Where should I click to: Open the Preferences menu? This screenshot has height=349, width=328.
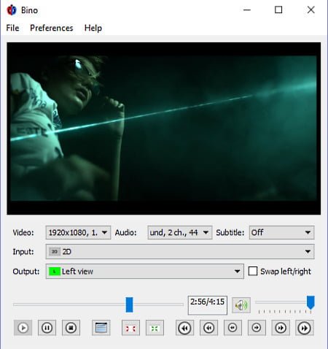click(x=52, y=28)
